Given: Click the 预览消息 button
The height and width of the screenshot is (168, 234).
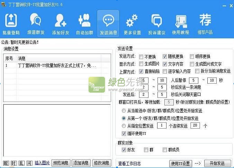Looking at the screenshot, I should click(x=61, y=163).
